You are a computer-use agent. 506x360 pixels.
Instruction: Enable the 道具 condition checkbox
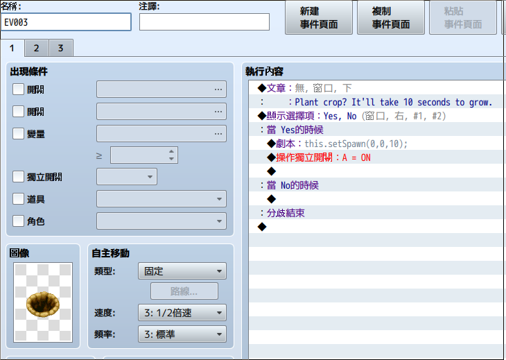coord(18,199)
